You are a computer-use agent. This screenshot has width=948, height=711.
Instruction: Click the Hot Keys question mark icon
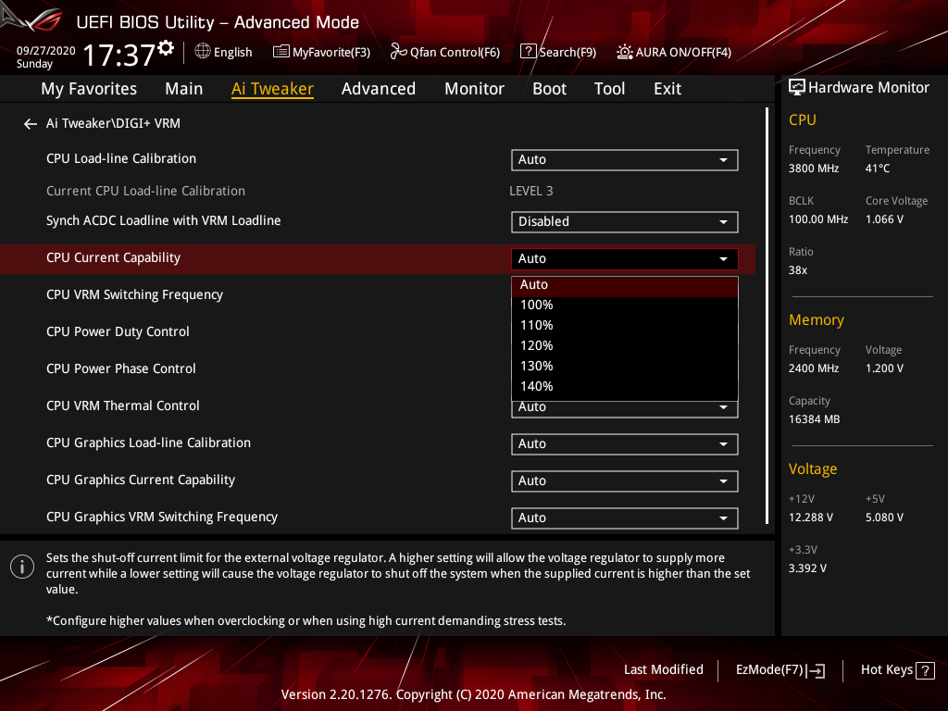coord(925,670)
